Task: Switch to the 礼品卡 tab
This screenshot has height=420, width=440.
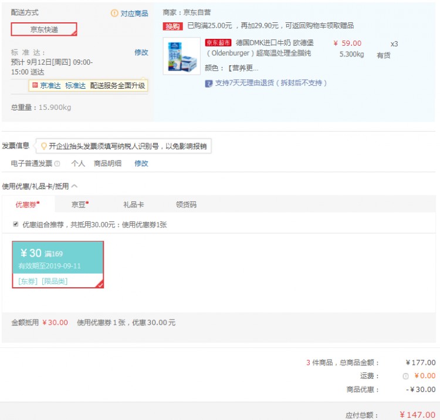Action: [x=133, y=204]
